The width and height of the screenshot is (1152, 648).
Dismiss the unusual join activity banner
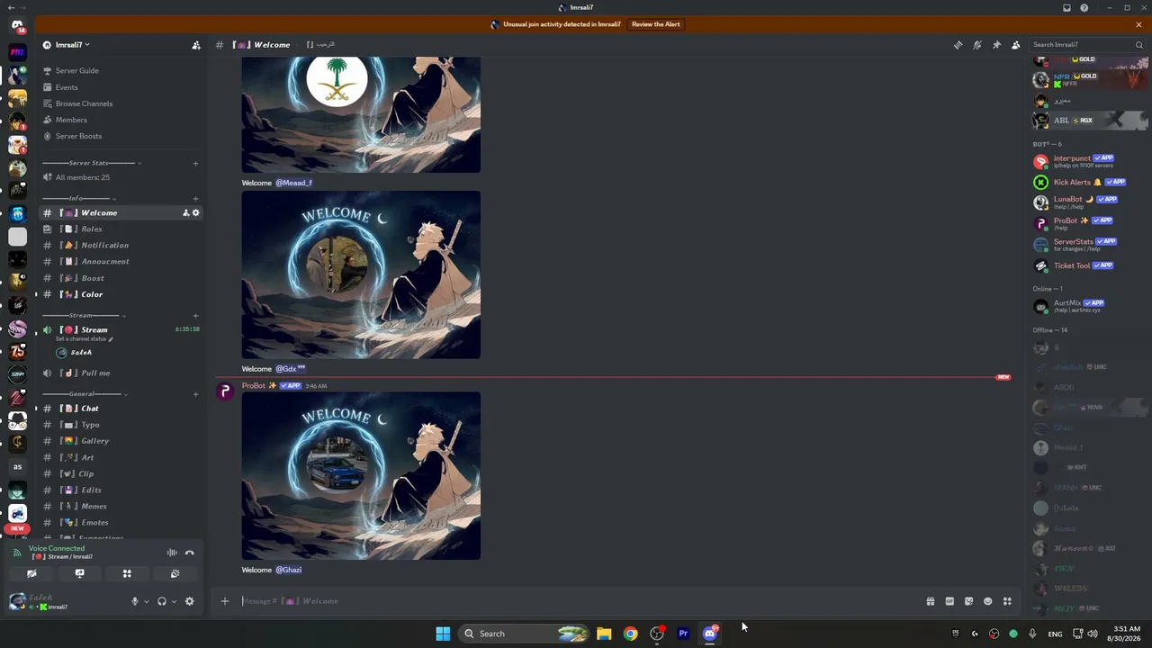1138,24
